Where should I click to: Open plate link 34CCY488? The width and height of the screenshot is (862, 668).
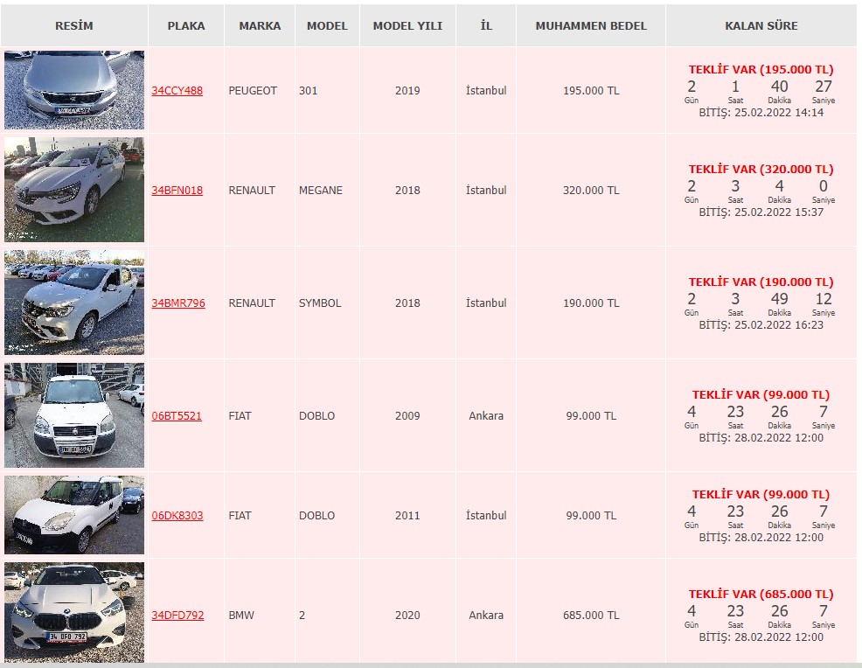click(x=177, y=91)
